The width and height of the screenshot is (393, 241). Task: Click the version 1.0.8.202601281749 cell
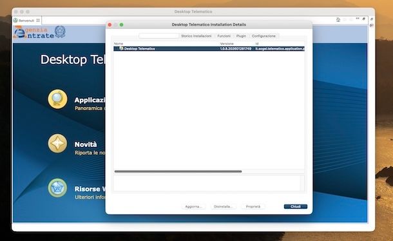236,49
